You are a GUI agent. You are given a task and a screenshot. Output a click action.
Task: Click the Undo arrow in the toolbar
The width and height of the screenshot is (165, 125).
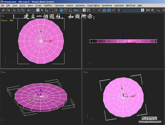pyautogui.click(x=4, y=10)
